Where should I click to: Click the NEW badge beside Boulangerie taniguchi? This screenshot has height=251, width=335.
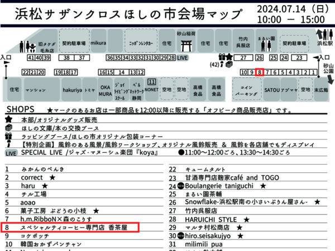point(181,186)
